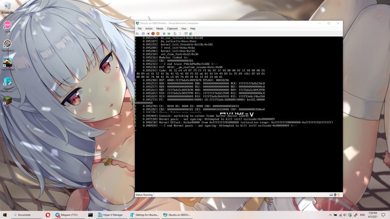Click the pen/link tray icon
The width and height of the screenshot is (390, 219).
(356, 215)
